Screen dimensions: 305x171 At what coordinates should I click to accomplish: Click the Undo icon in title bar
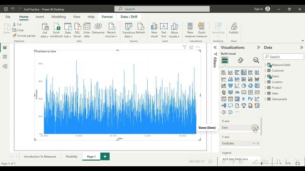point(13,9)
